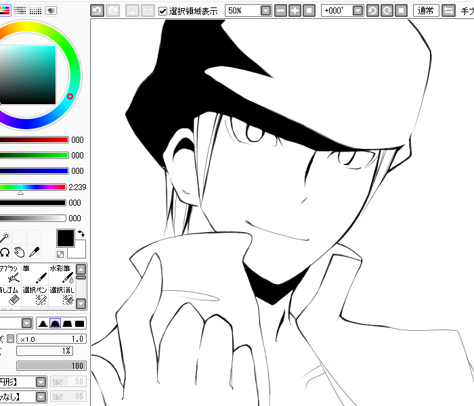Screen dimensions: 474x406
Task: Choose the 水彩筆 watercolor brush
Action: tap(62, 274)
